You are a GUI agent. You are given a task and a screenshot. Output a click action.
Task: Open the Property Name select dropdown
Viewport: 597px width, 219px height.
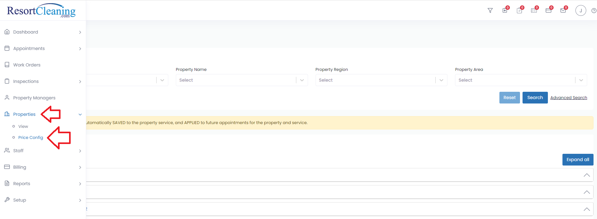(242, 80)
